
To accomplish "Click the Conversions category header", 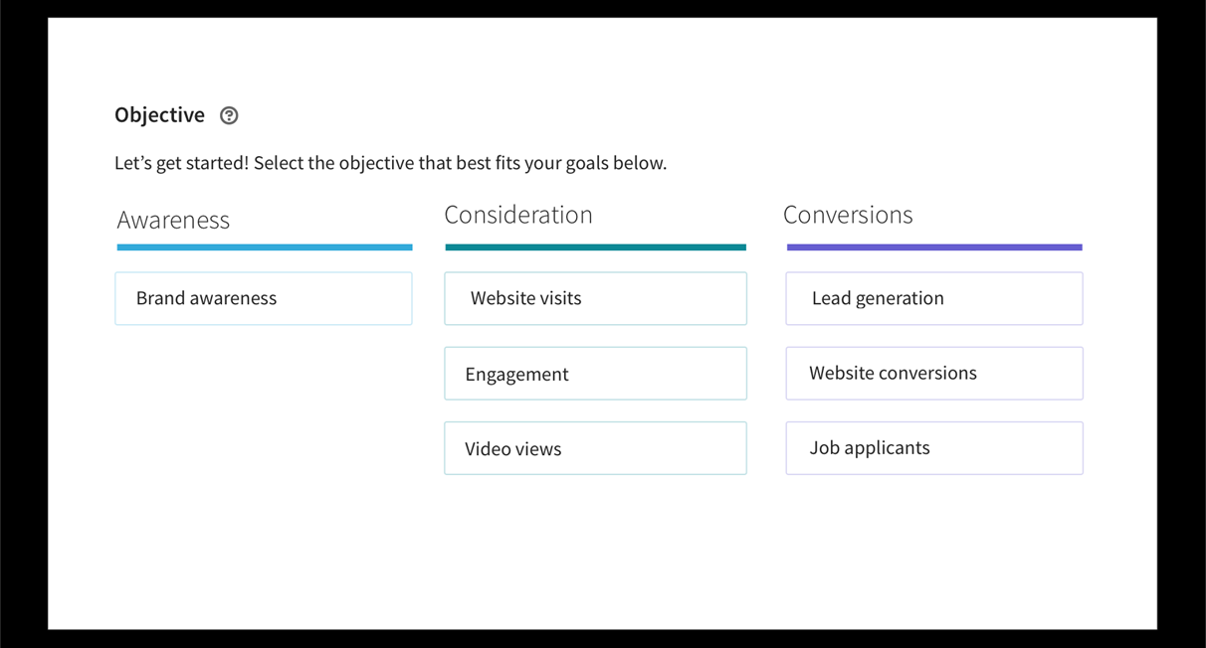I will click(848, 215).
